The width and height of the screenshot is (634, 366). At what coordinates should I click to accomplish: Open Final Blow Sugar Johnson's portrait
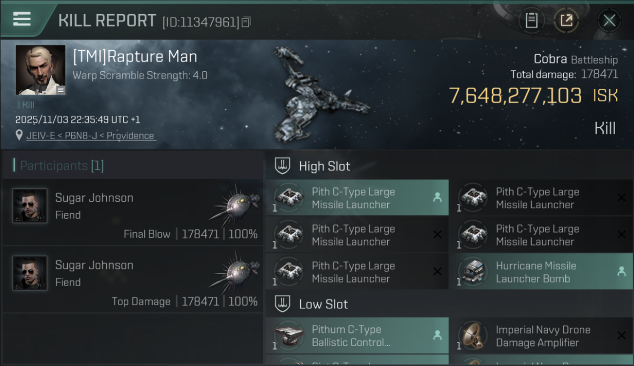(30, 206)
